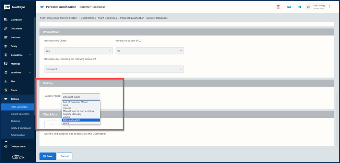The height and width of the screenshot is (163, 340).
Task: Click the Documents paperclip icon
Action: (x=6, y=28)
